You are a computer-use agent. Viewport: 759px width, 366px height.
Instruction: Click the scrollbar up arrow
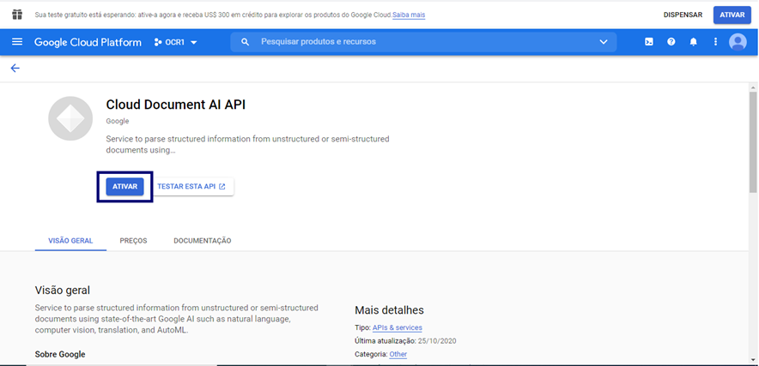coord(753,87)
